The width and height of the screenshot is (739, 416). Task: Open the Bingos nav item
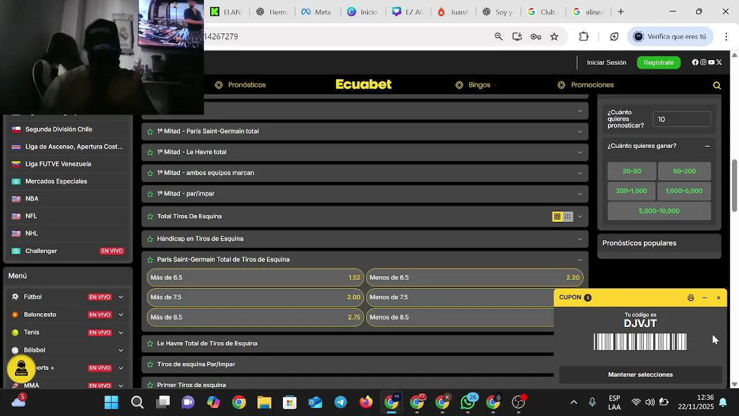pos(473,85)
